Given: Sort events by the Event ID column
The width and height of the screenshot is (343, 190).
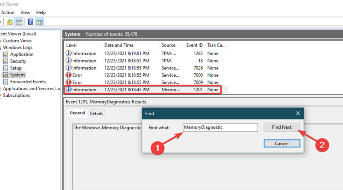Looking at the screenshot, I should point(194,45).
